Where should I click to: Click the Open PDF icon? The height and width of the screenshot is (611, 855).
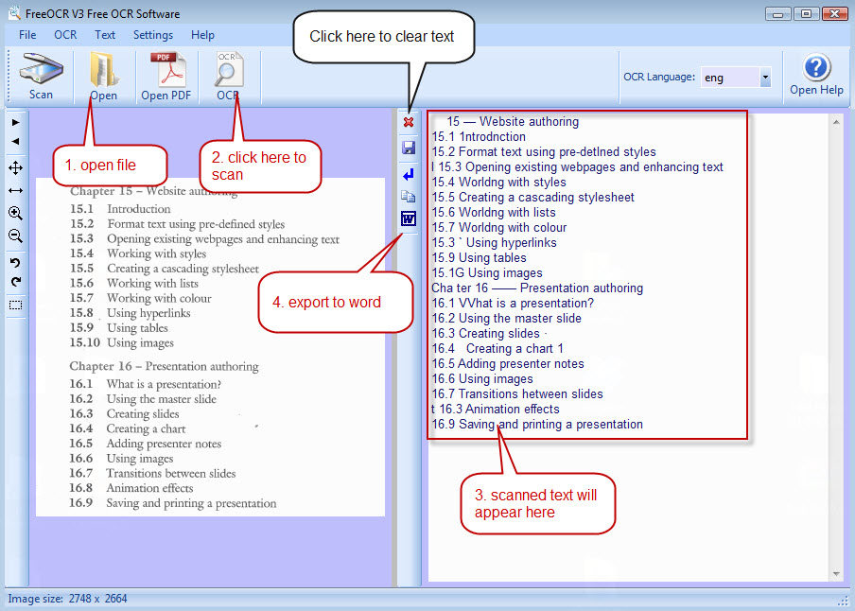tap(166, 76)
